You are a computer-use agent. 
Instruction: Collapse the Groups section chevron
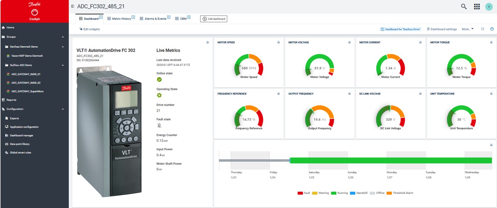tap(63, 37)
